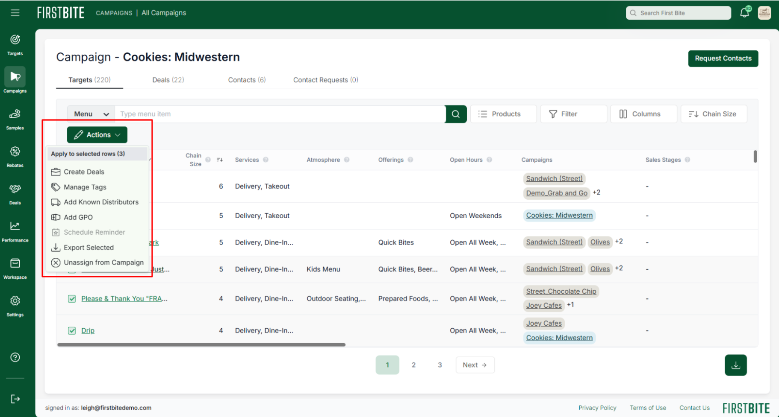Switch to the Targets (220) tab
The height and width of the screenshot is (417, 779).
[89, 80]
